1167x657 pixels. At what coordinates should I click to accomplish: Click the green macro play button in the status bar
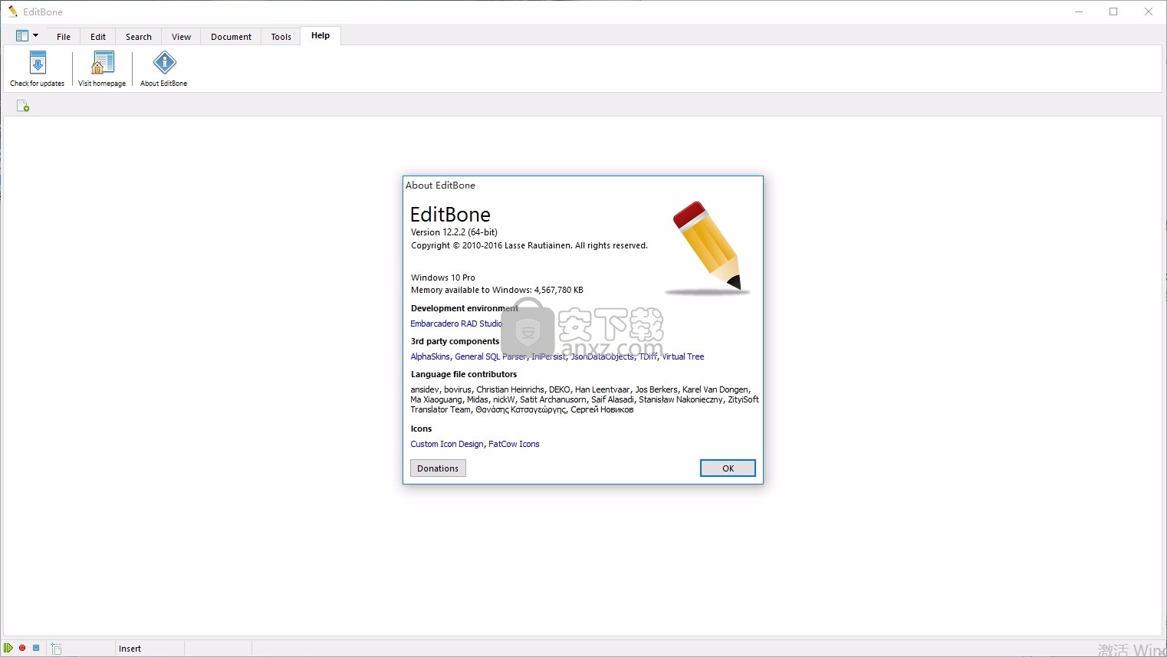[8, 648]
